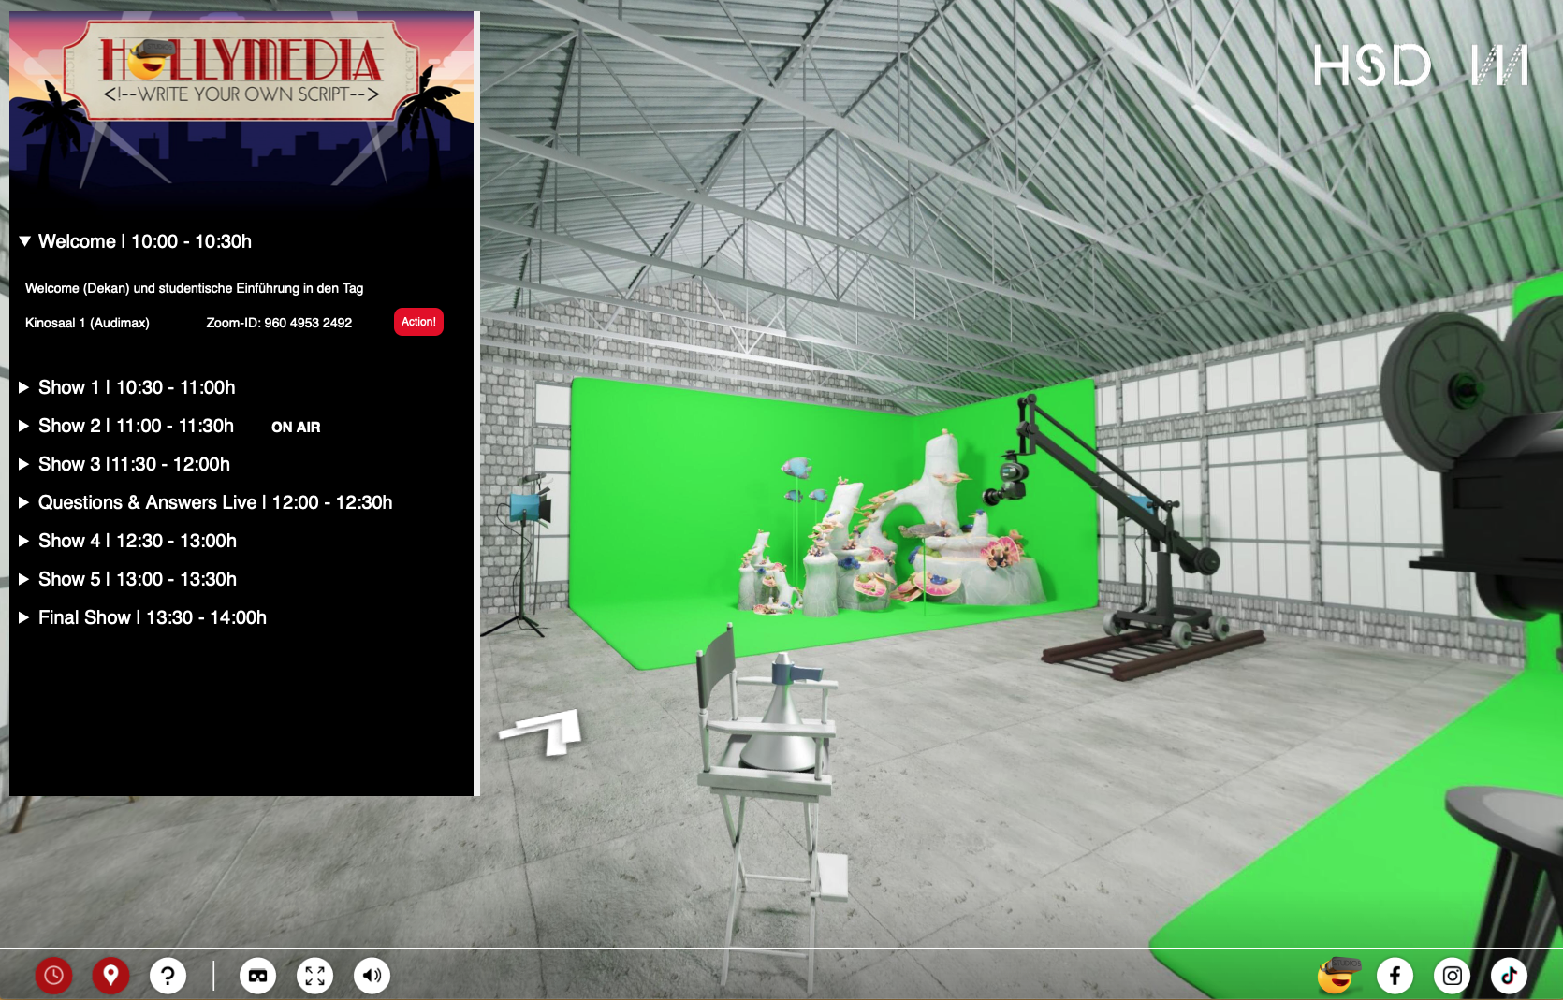
Task: Mute the sound via speaker icon
Action: pyautogui.click(x=372, y=976)
